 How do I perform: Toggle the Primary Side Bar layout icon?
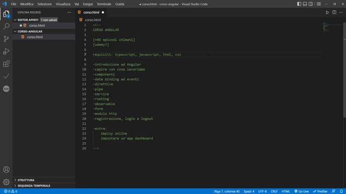299,4
